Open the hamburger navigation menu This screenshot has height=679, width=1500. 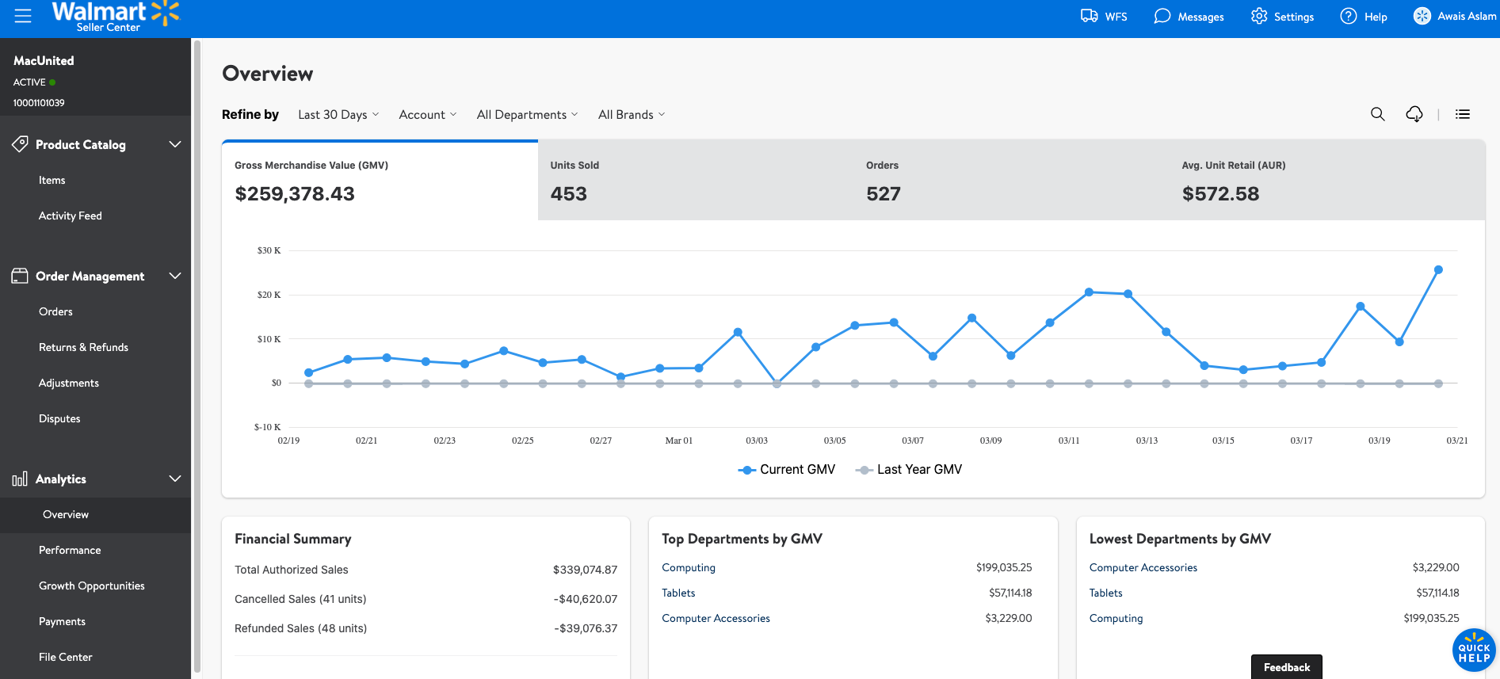pos(23,16)
